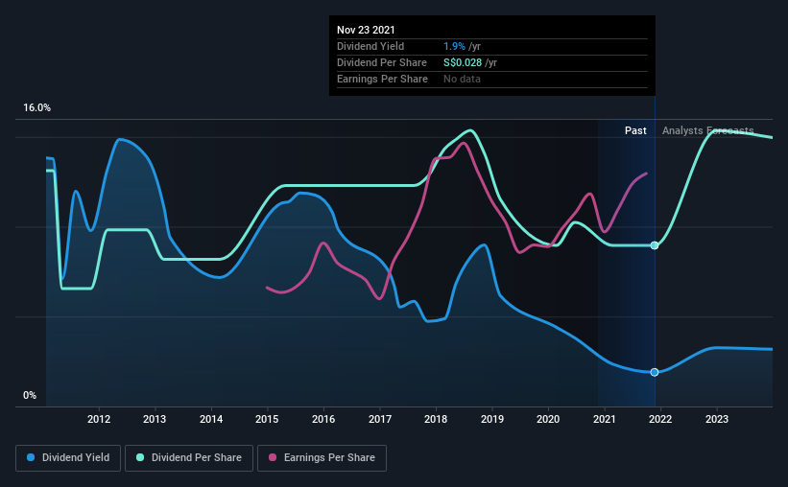Click the blue Dividend Yield legend dot

[31, 457]
